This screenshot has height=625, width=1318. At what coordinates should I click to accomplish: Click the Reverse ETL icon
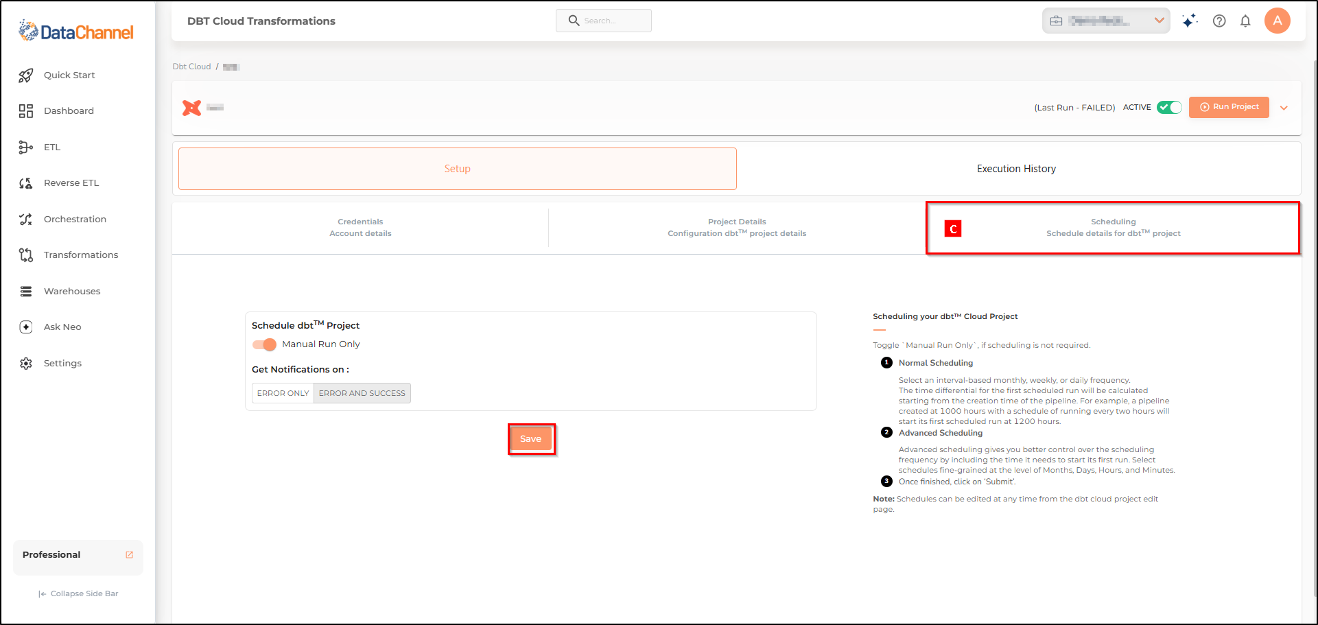point(26,183)
